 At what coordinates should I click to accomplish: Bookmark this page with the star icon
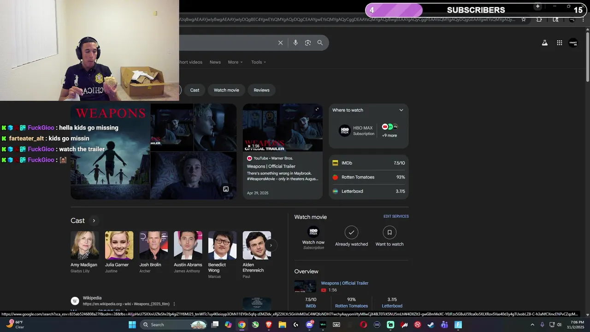[x=524, y=19]
